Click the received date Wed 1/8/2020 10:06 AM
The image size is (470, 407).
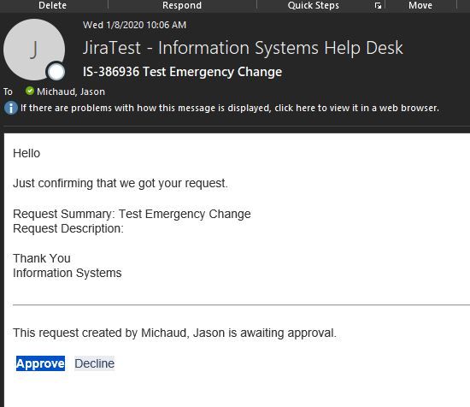pos(134,25)
